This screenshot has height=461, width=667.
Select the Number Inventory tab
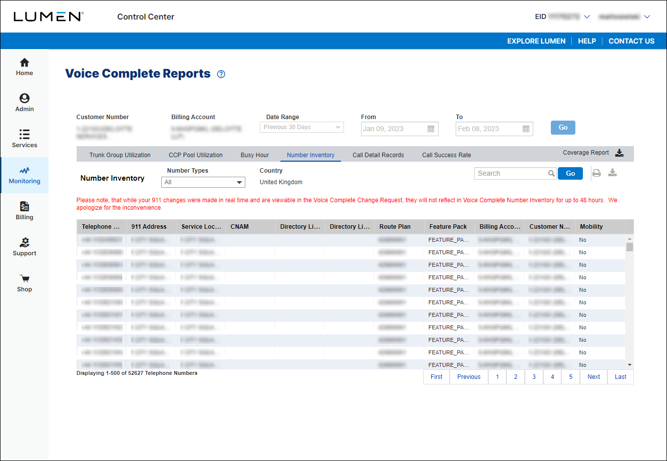pyautogui.click(x=310, y=155)
